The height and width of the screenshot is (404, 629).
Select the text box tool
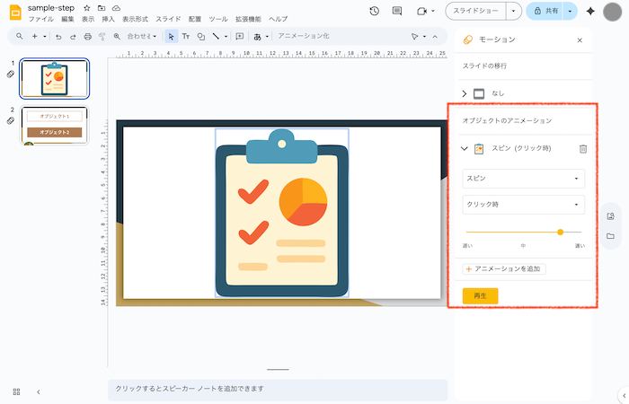pos(186,37)
